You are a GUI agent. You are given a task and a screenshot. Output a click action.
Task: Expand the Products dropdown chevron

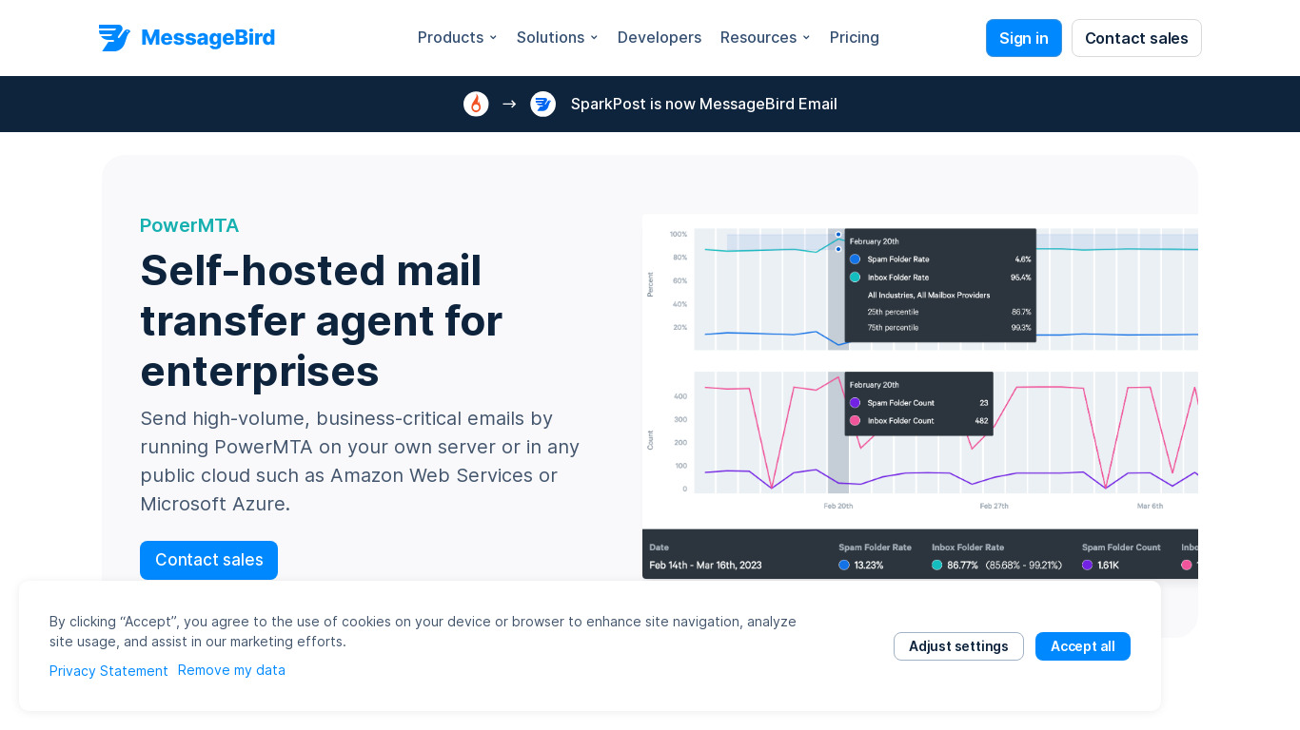coord(493,38)
